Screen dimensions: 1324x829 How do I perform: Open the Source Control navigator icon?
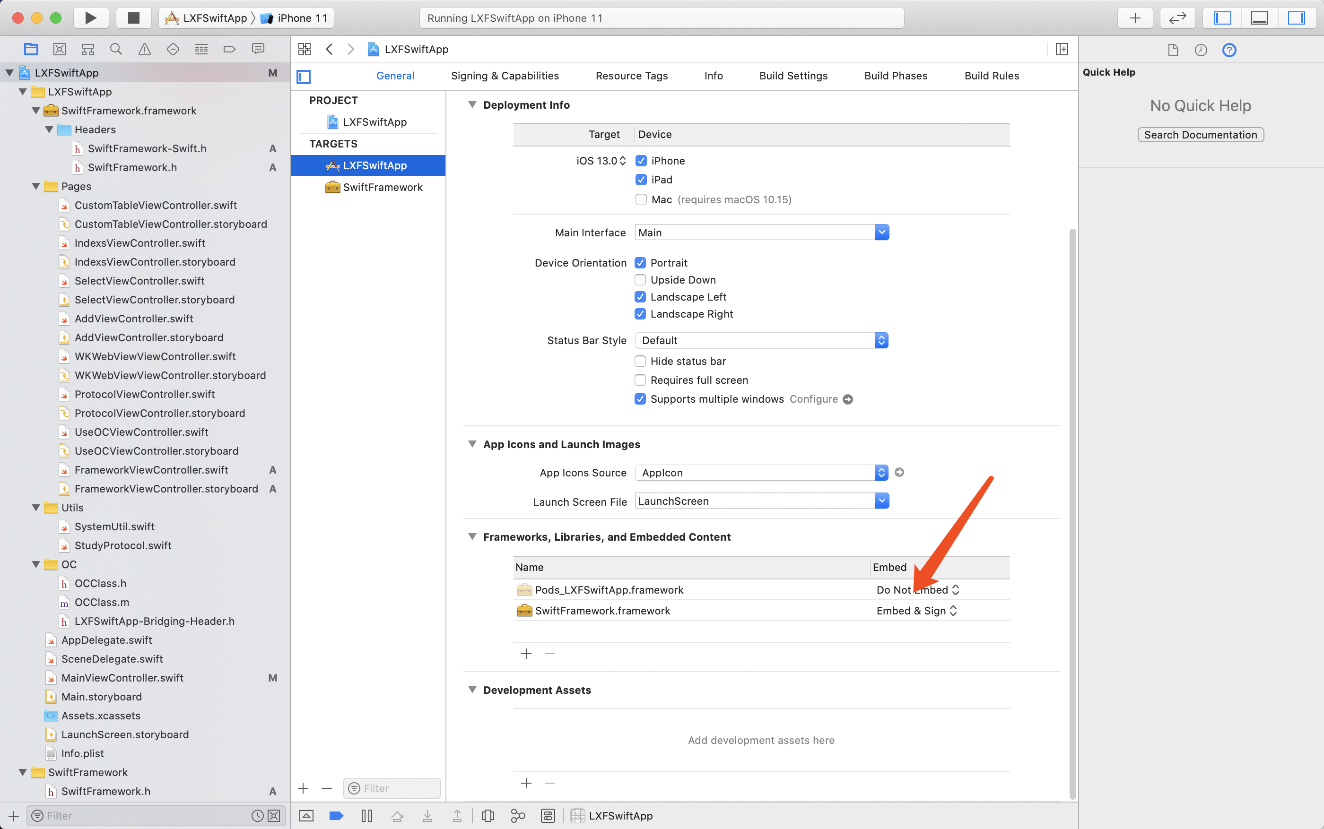[59, 49]
